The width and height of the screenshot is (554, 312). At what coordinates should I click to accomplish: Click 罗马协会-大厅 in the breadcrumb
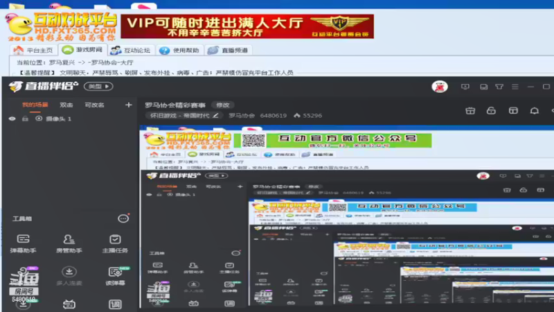111,62
